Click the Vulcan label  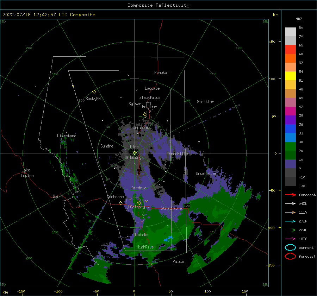click(x=179, y=262)
